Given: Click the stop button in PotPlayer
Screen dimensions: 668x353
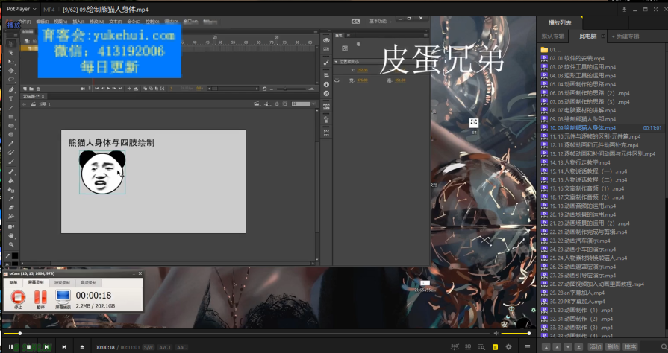Looking at the screenshot, I should pyautogui.click(x=28, y=347).
